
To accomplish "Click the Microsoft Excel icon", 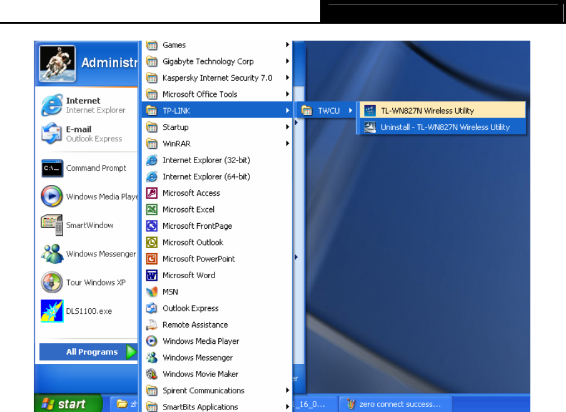I will [151, 209].
